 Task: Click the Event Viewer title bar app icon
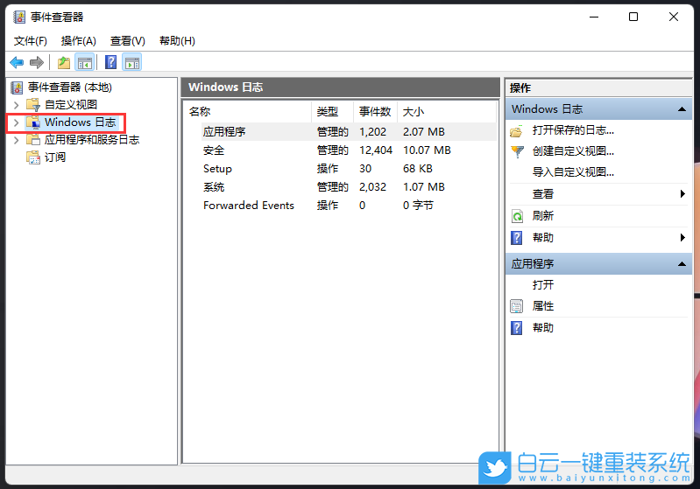[19, 17]
